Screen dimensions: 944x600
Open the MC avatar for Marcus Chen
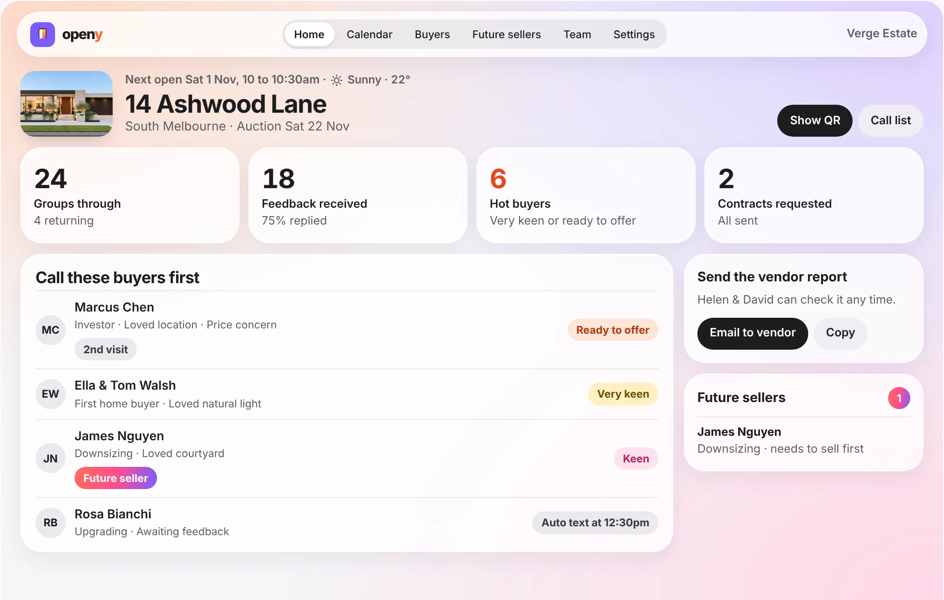click(51, 330)
